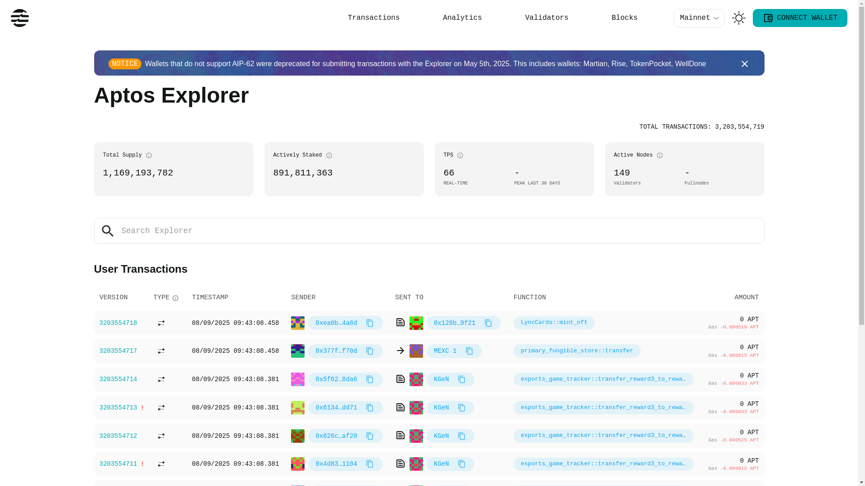Click the search magnifier icon

pos(108,231)
